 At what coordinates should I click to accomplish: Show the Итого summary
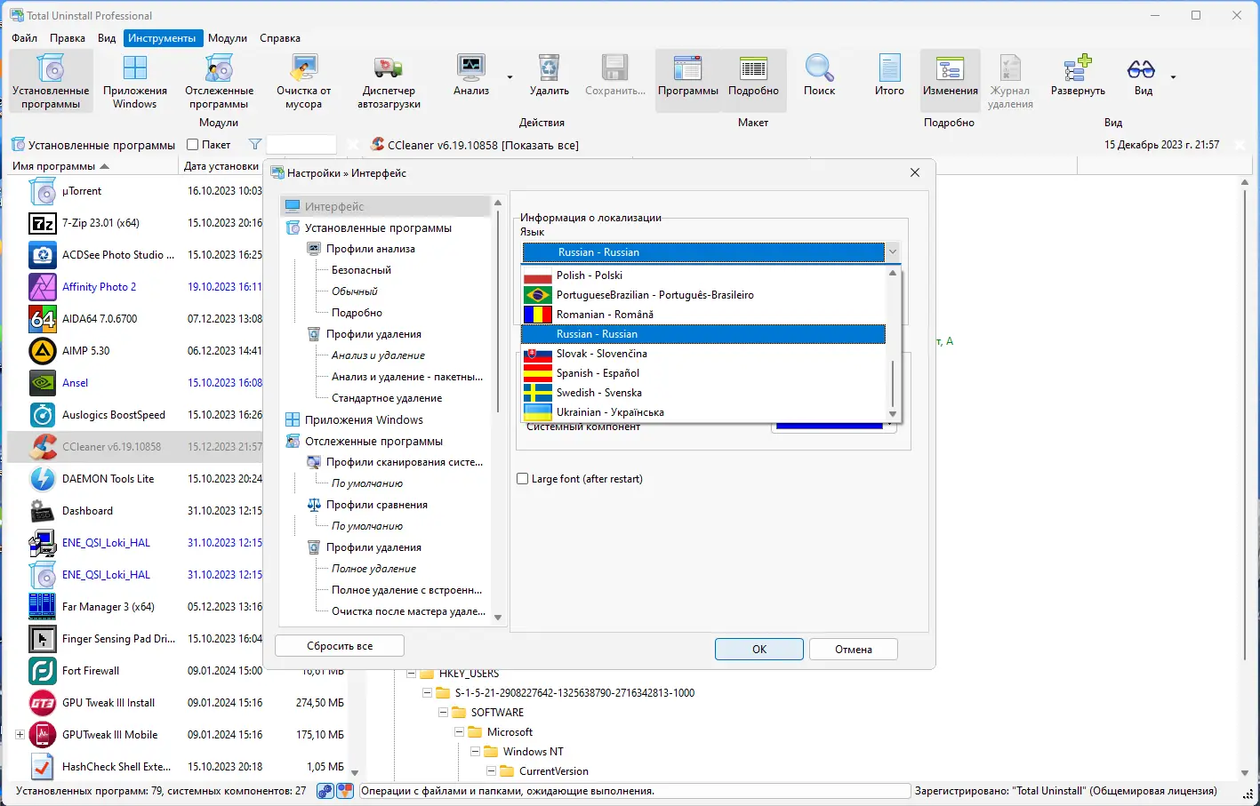(x=889, y=75)
